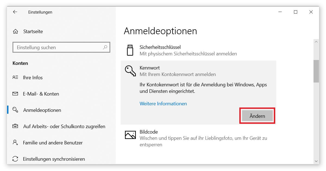Click the Startseite home icon
The width and height of the screenshot is (326, 171).
(15, 31)
